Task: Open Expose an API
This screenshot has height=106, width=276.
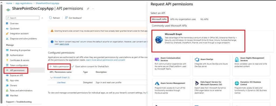Action: pyautogui.click(x=16, y=75)
